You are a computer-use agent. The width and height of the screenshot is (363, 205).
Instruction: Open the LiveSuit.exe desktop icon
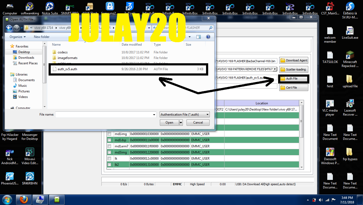(x=350, y=33)
